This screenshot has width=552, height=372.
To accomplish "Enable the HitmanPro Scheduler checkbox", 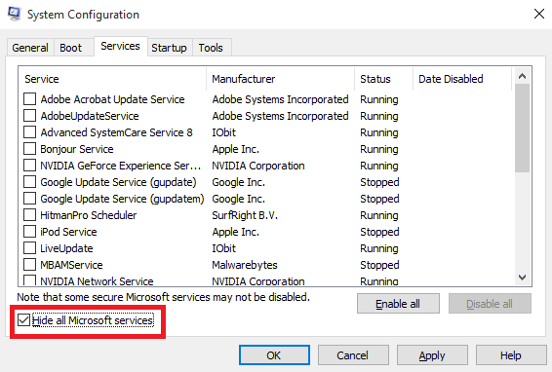I will (29, 215).
